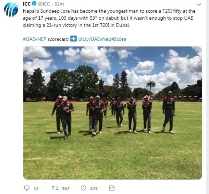
Task: Open the #UAEvNEP hashtag
Action: pos(34,39)
